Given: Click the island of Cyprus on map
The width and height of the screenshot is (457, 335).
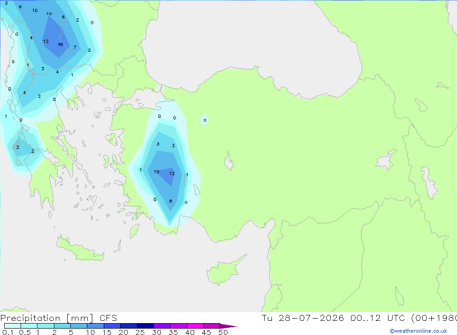Looking at the screenshot, I should 224,270.
